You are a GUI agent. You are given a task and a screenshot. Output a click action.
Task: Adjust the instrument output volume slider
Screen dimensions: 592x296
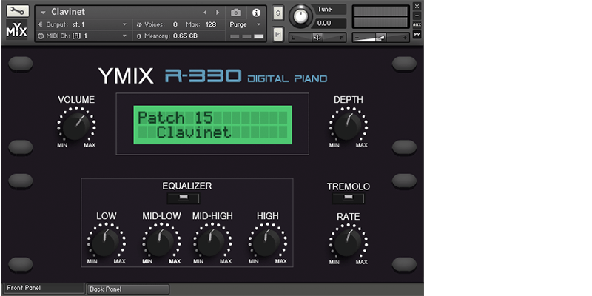[380, 38]
